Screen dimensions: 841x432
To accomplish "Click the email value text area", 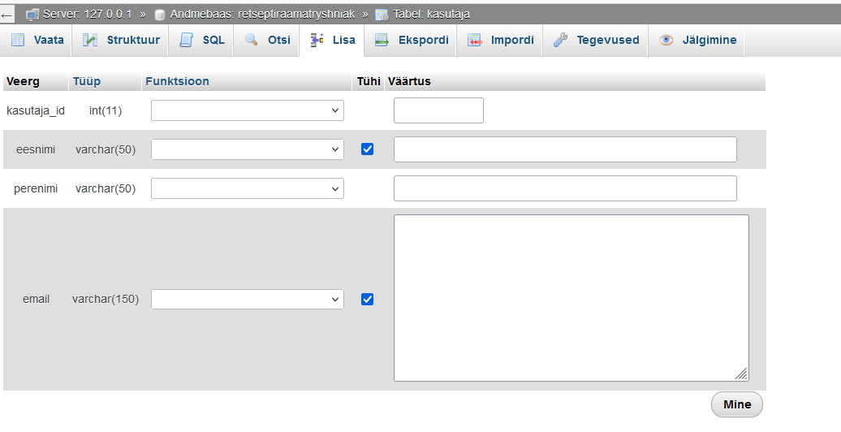I will 571,297.
